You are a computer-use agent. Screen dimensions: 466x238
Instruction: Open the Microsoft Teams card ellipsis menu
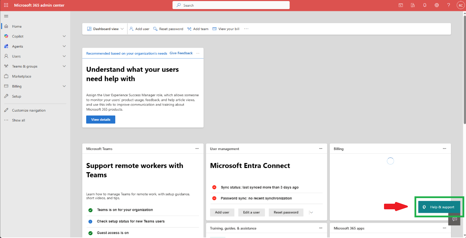click(197, 149)
